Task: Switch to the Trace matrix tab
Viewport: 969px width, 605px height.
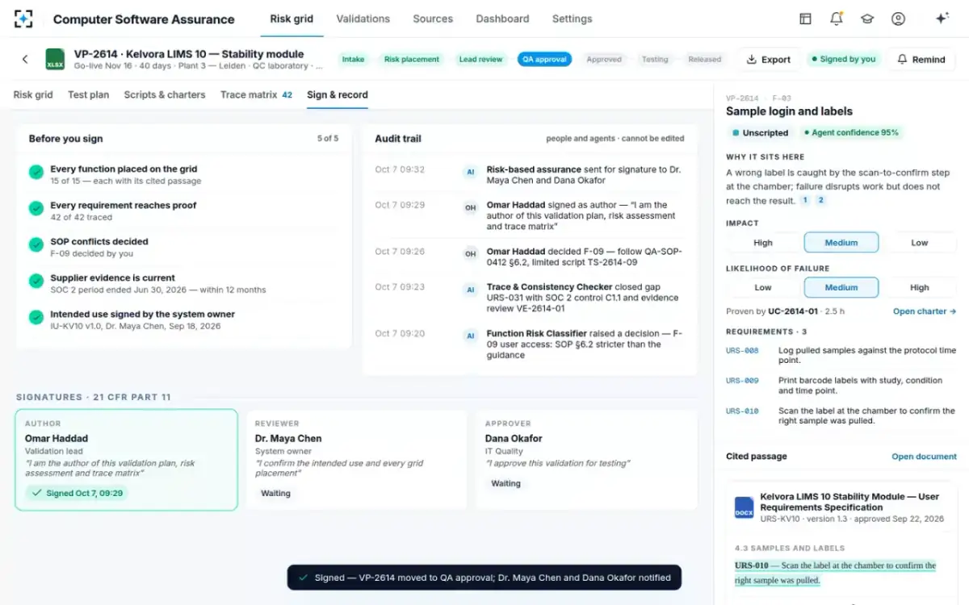Action: [256, 94]
